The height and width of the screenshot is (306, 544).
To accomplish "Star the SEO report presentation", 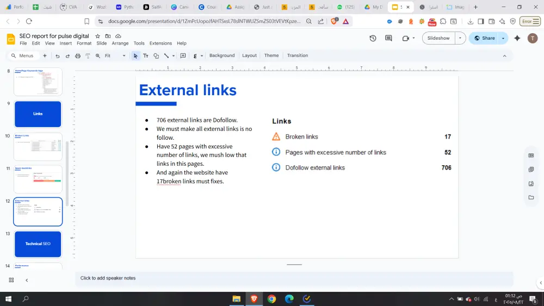I will point(97,36).
